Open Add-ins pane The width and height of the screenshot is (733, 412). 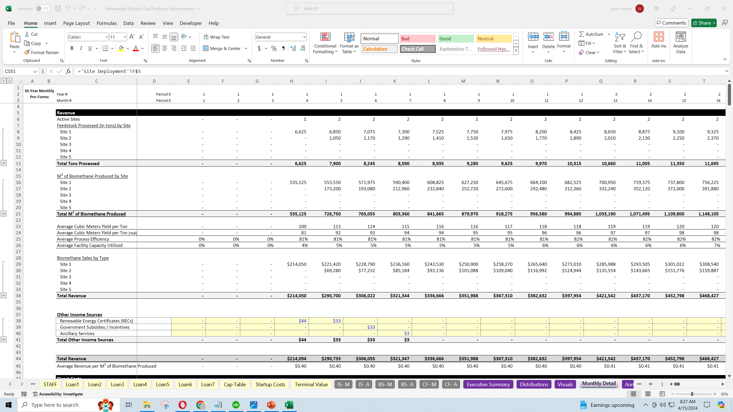point(659,40)
